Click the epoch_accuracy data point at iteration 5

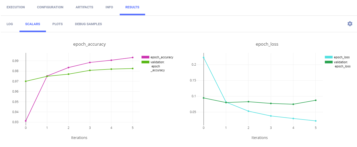[x=133, y=58]
